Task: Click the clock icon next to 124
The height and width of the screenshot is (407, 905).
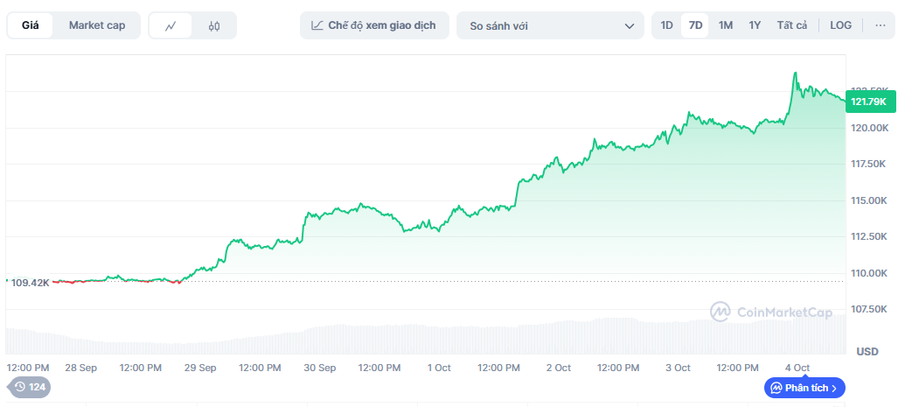Action: pyautogui.click(x=20, y=387)
